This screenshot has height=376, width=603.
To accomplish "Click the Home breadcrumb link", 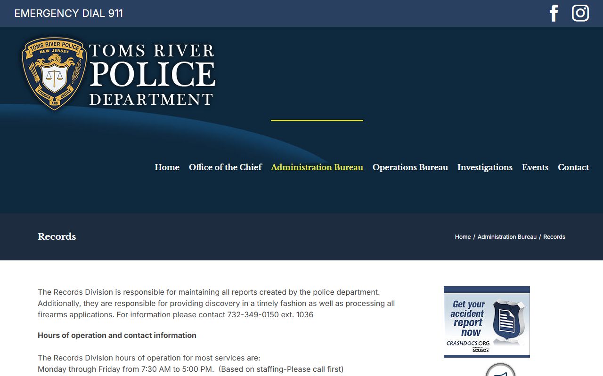I will click(x=463, y=237).
